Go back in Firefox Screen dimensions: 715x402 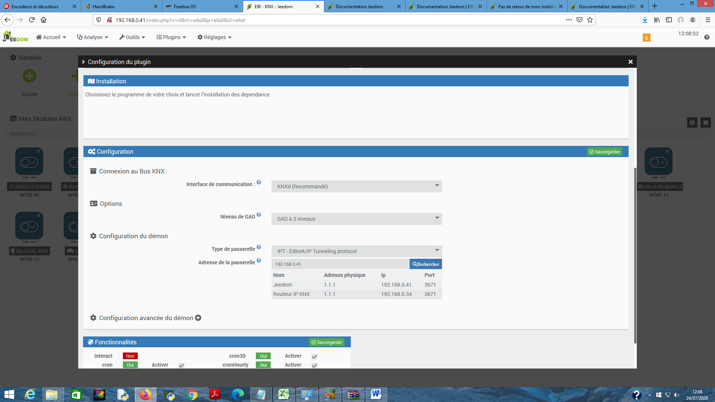click(x=7, y=20)
